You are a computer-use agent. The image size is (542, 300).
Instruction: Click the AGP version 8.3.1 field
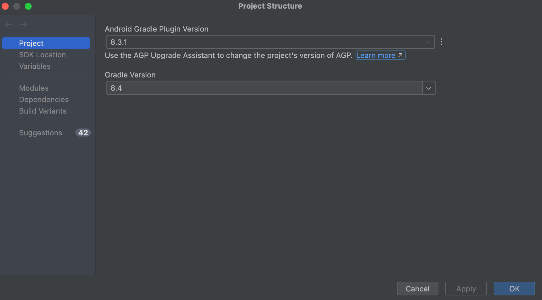(264, 42)
